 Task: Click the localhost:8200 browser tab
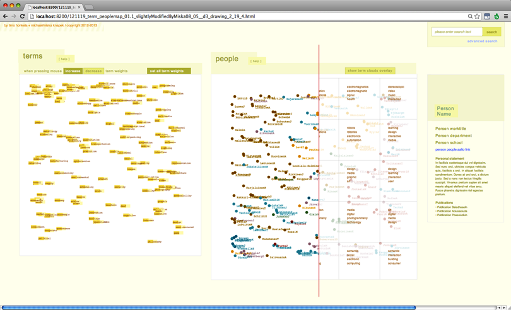(x=54, y=6)
